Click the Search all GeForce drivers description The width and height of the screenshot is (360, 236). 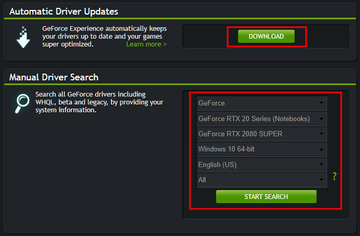[x=99, y=102]
